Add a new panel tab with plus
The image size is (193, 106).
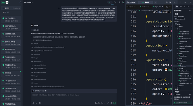pyautogui.click(x=155, y=2)
